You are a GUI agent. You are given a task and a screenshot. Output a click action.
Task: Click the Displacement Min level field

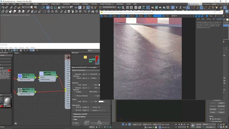pyautogui.click(x=85, y=107)
